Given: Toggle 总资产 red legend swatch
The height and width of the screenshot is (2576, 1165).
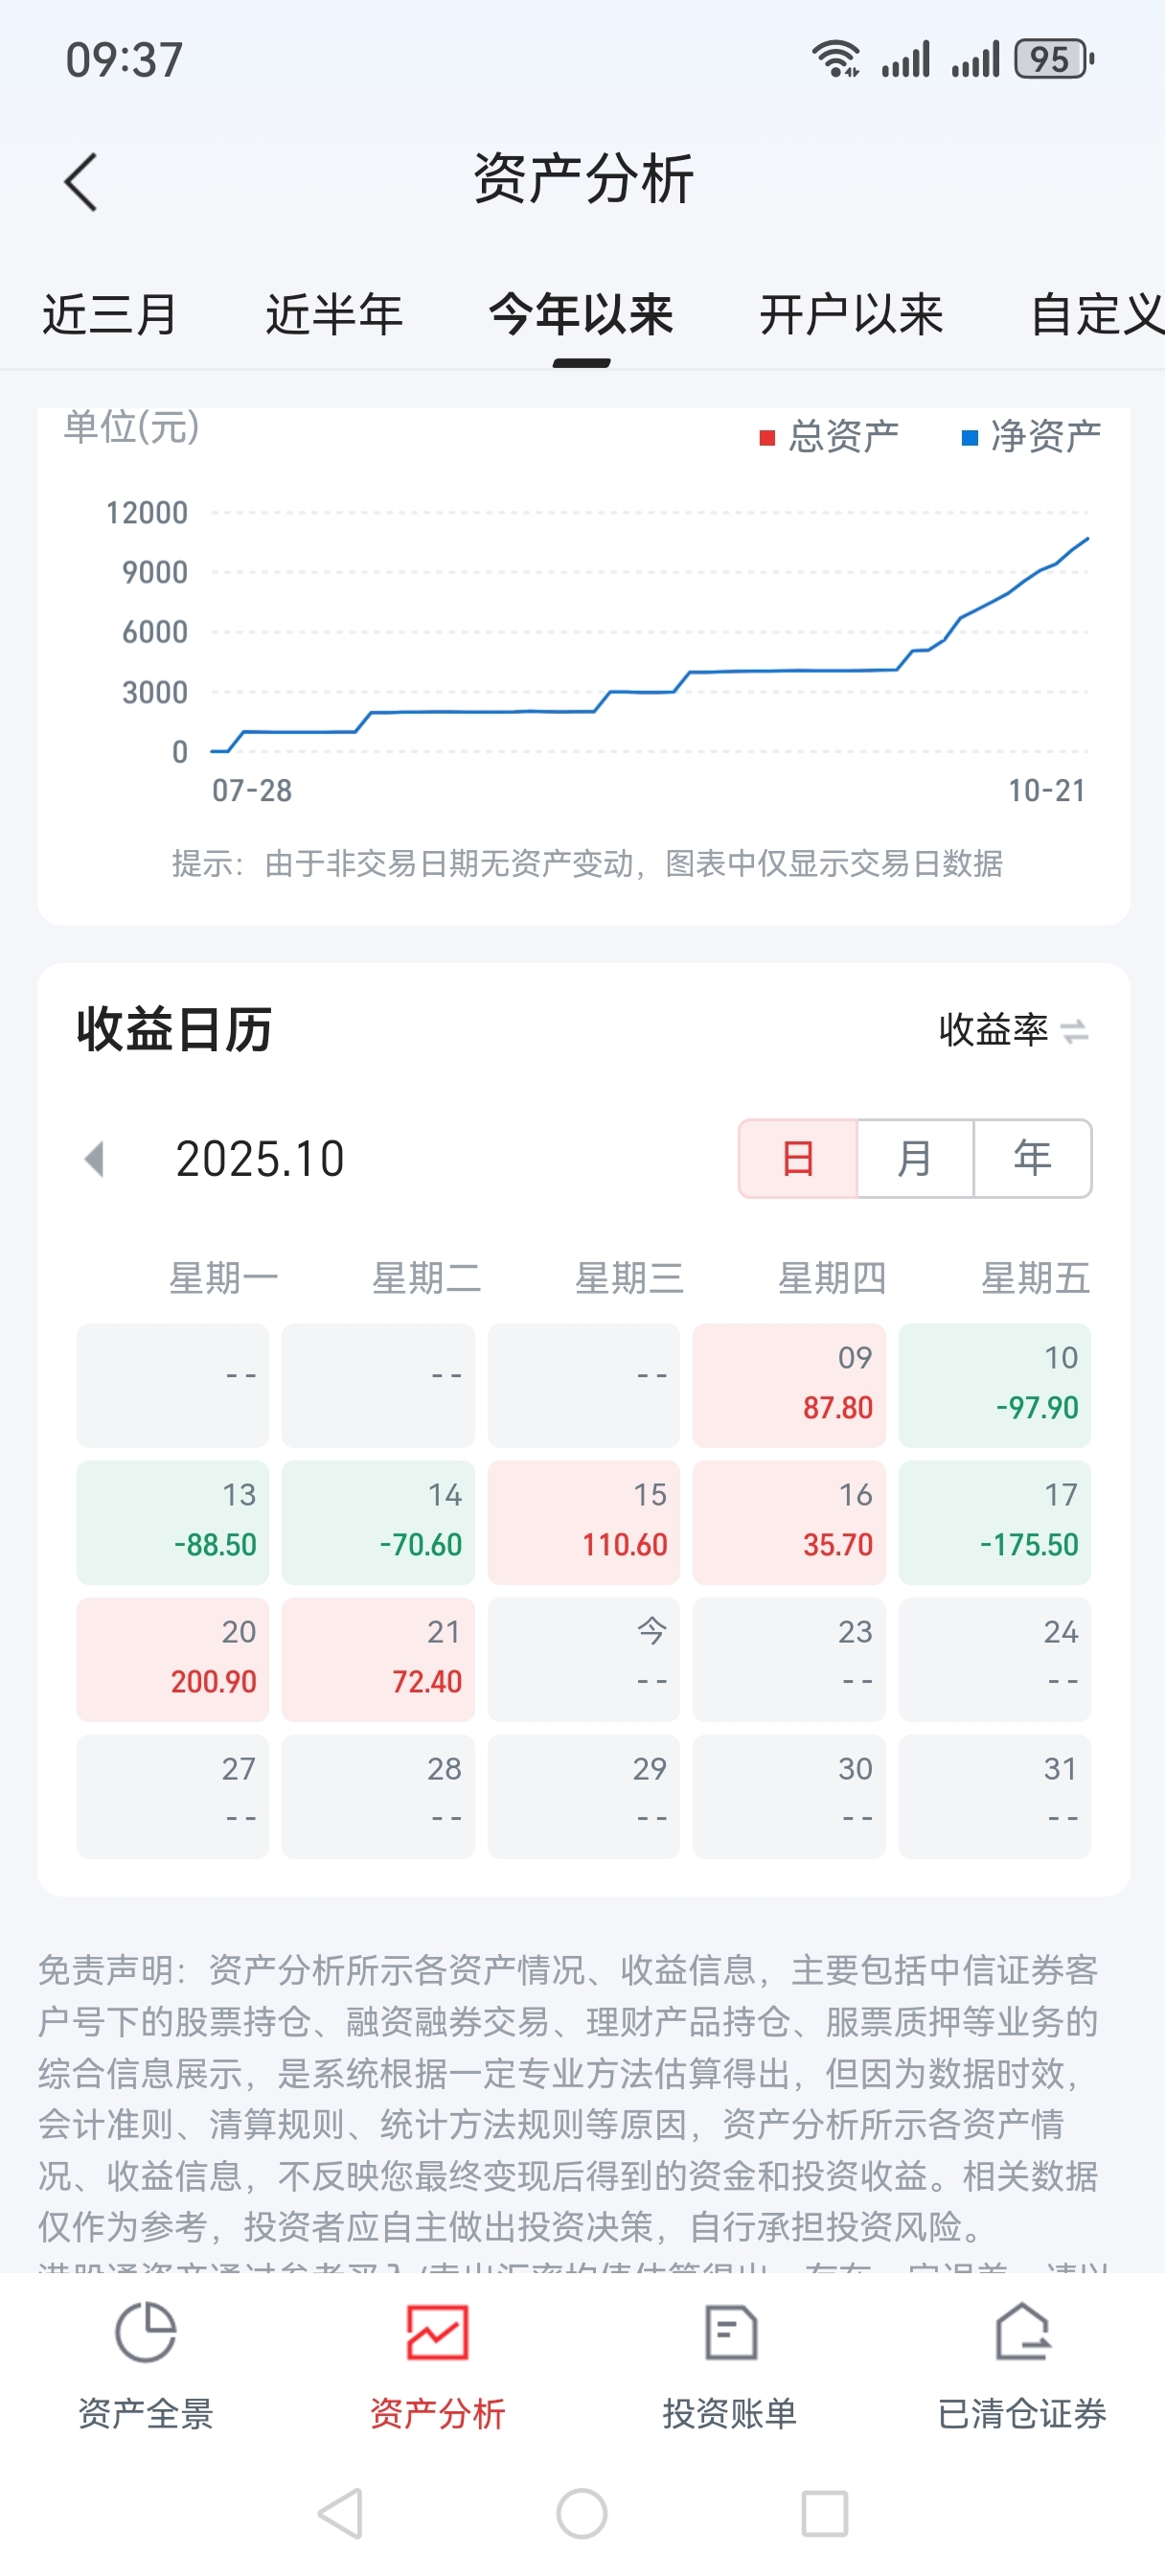Looking at the screenshot, I should [x=768, y=438].
